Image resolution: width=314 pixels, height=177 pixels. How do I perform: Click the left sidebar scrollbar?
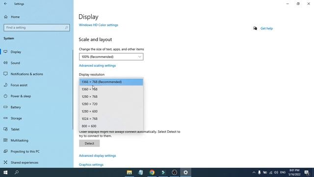pos(73,89)
